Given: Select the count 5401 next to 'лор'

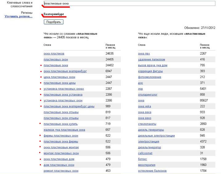Looking at the screenshot, I should 203,89.
